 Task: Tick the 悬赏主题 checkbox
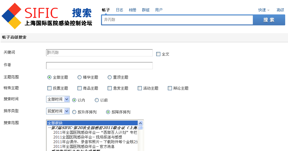pos(109,88)
